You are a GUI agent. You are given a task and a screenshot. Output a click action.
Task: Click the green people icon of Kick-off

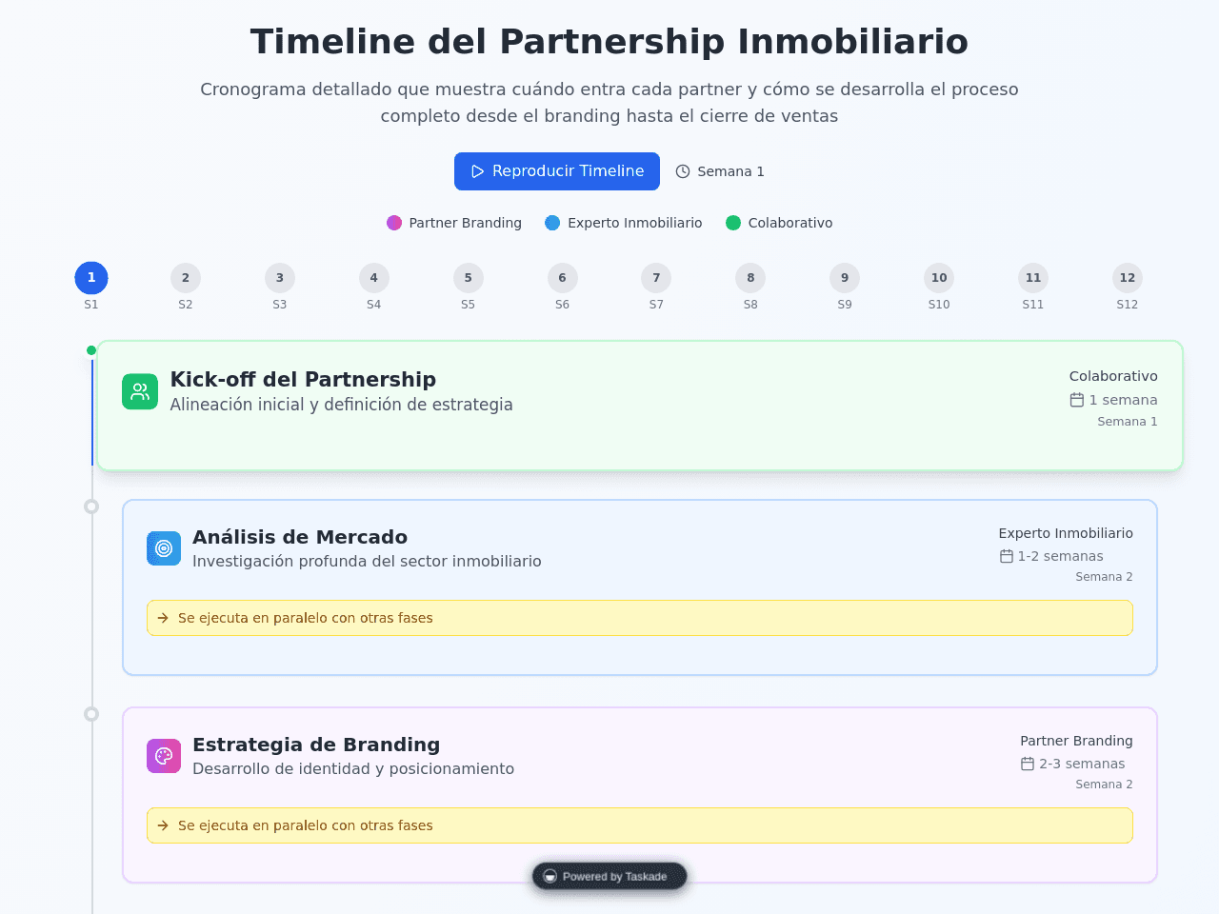pyautogui.click(x=140, y=391)
